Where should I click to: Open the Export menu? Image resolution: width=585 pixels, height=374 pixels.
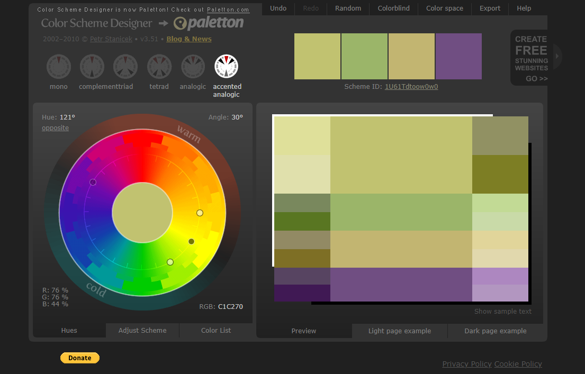coord(490,8)
